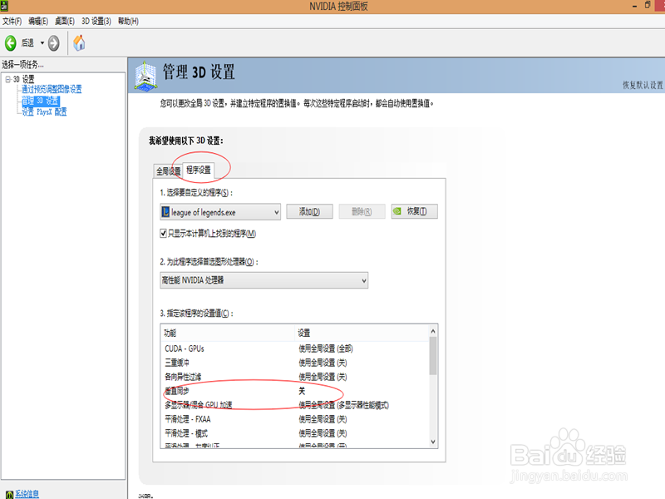665x499 pixels.
Task: Click the NVIDIA logo on 恢复 button
Action: (x=397, y=211)
